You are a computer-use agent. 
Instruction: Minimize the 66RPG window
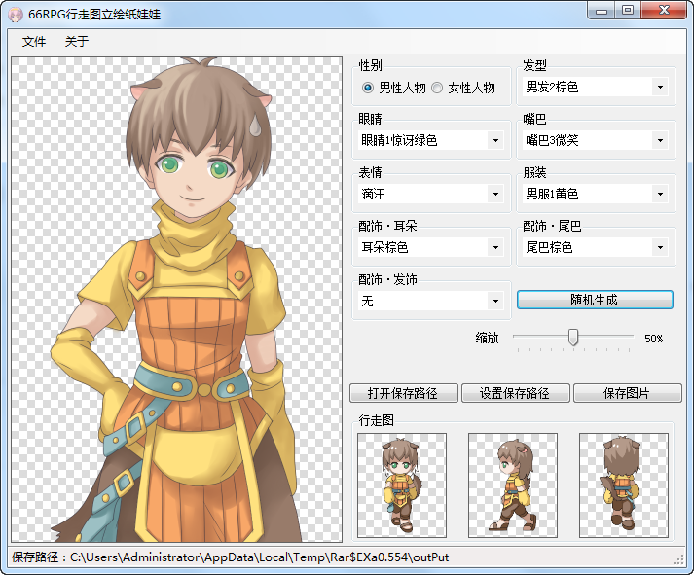[602, 11]
